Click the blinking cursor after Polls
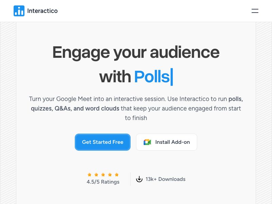Viewport: 272px width, 204px height. coord(172,77)
